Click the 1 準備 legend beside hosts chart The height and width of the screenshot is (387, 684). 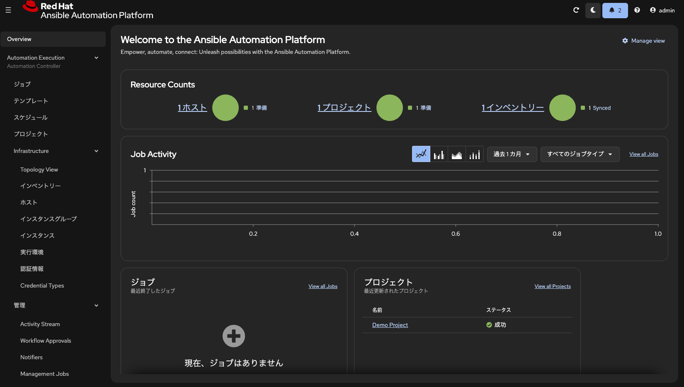[x=255, y=108]
